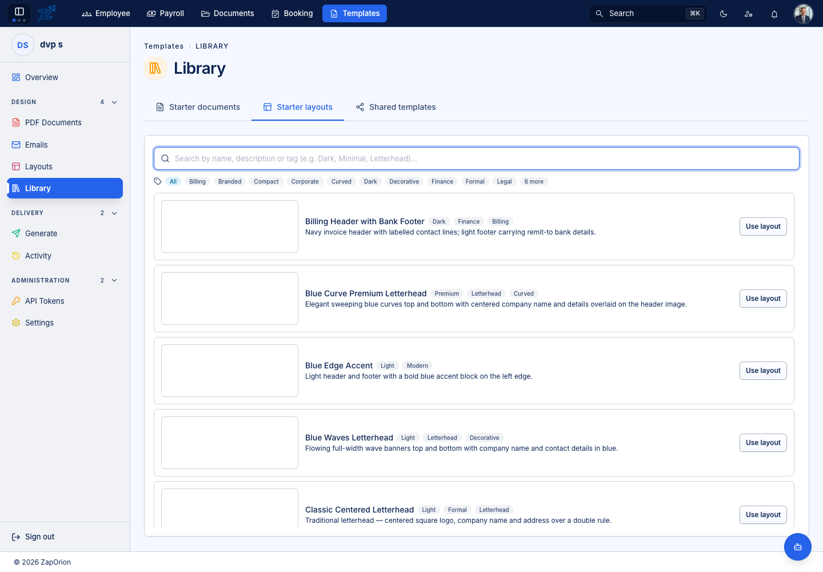The image size is (823, 572).
Task: Open the chatbot assistant button
Action: coord(798,547)
